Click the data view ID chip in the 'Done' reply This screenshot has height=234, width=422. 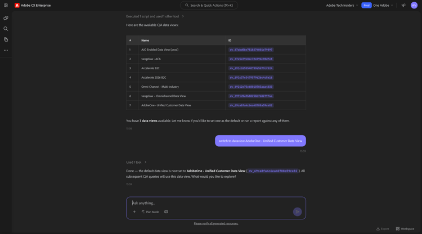[x=273, y=171]
